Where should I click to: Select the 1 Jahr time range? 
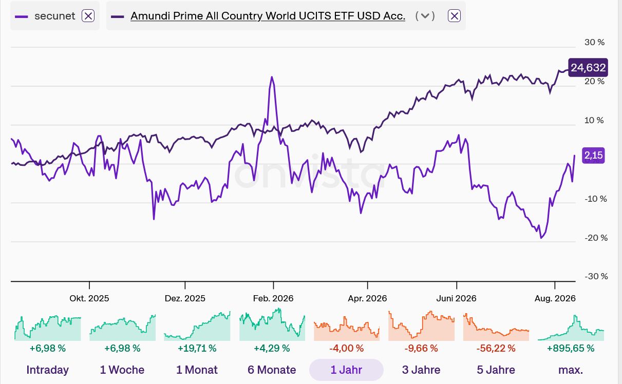click(x=346, y=370)
